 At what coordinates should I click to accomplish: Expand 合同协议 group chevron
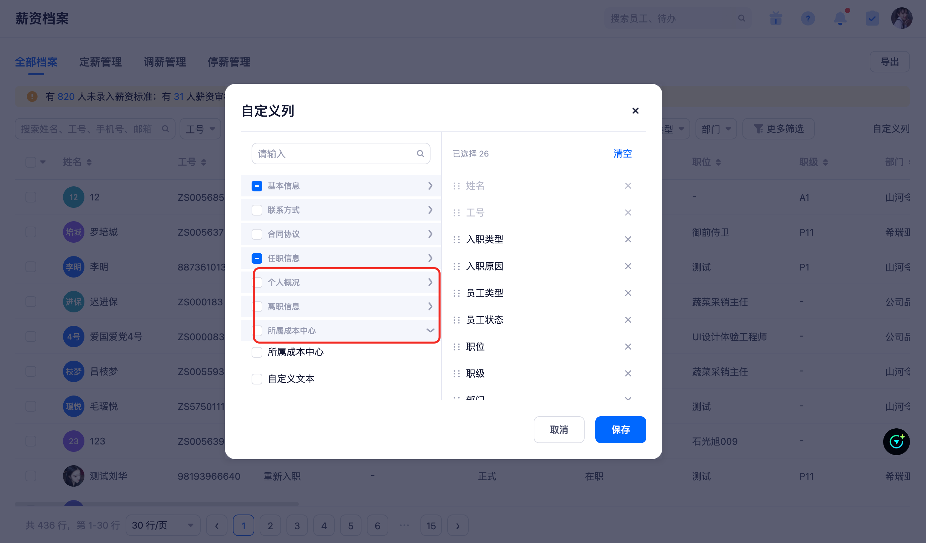(x=430, y=234)
